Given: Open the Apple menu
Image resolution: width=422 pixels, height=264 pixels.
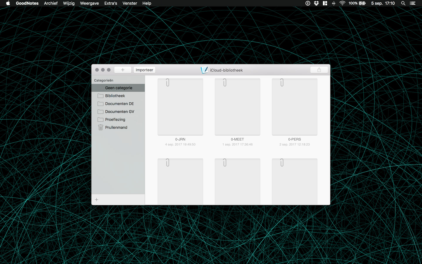Looking at the screenshot, I should click(x=8, y=3).
